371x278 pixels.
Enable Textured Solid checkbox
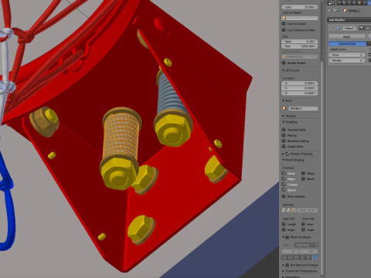(284, 130)
